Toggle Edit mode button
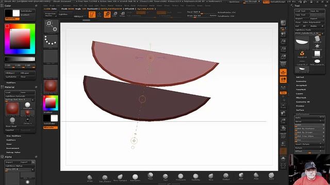330x185 pixels. 92,14
